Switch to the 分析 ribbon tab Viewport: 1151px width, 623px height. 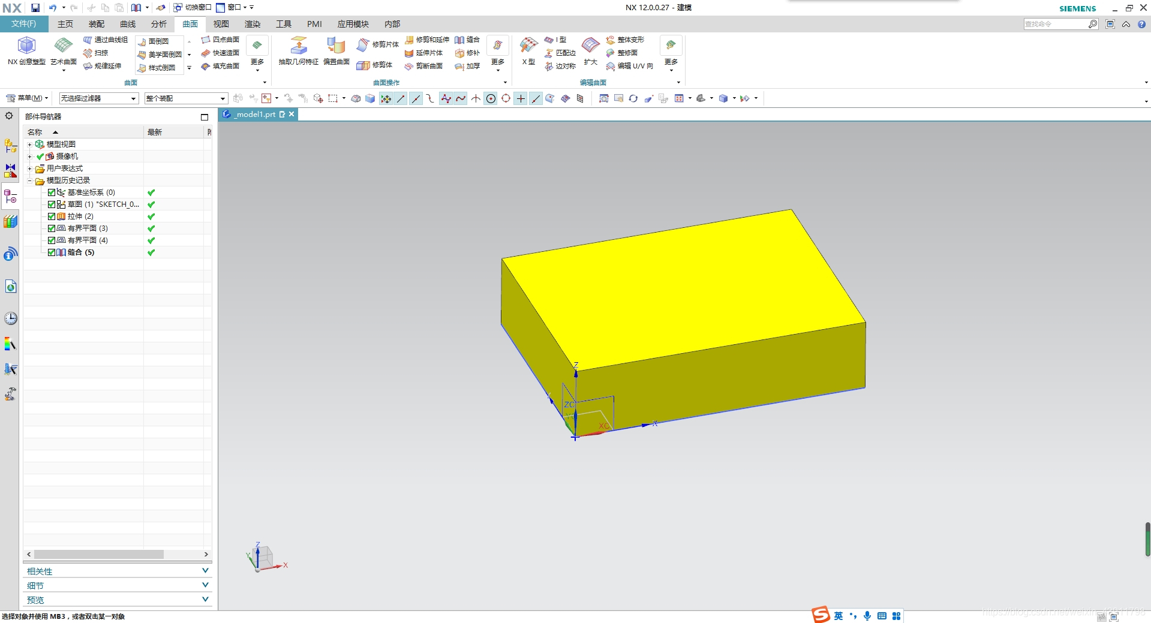click(x=159, y=24)
